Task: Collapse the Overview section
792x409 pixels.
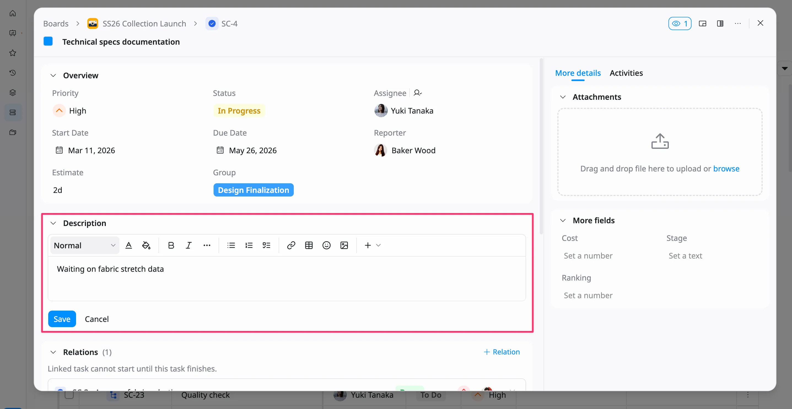Action: (x=53, y=75)
